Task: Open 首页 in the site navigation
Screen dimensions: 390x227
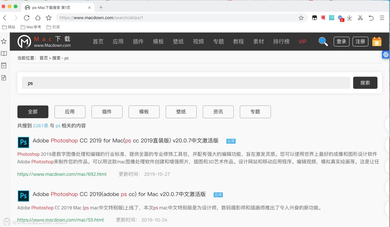Action: pyautogui.click(x=98, y=42)
